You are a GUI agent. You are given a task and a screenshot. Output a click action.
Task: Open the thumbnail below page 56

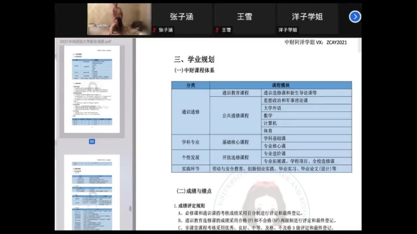[92, 192]
